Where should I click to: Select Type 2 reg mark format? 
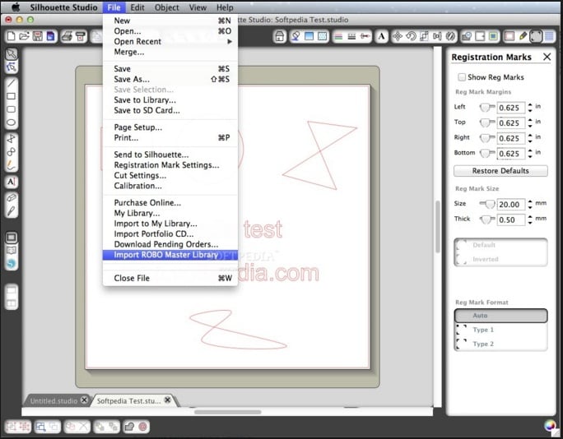[500, 344]
